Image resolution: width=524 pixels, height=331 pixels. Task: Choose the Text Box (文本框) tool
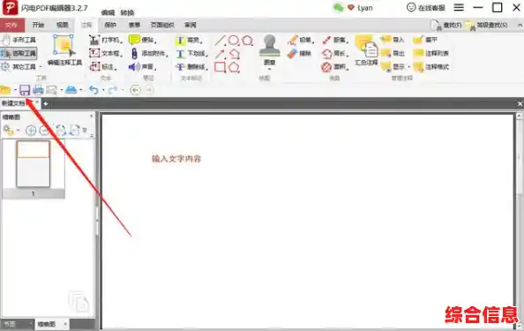[x=106, y=53]
